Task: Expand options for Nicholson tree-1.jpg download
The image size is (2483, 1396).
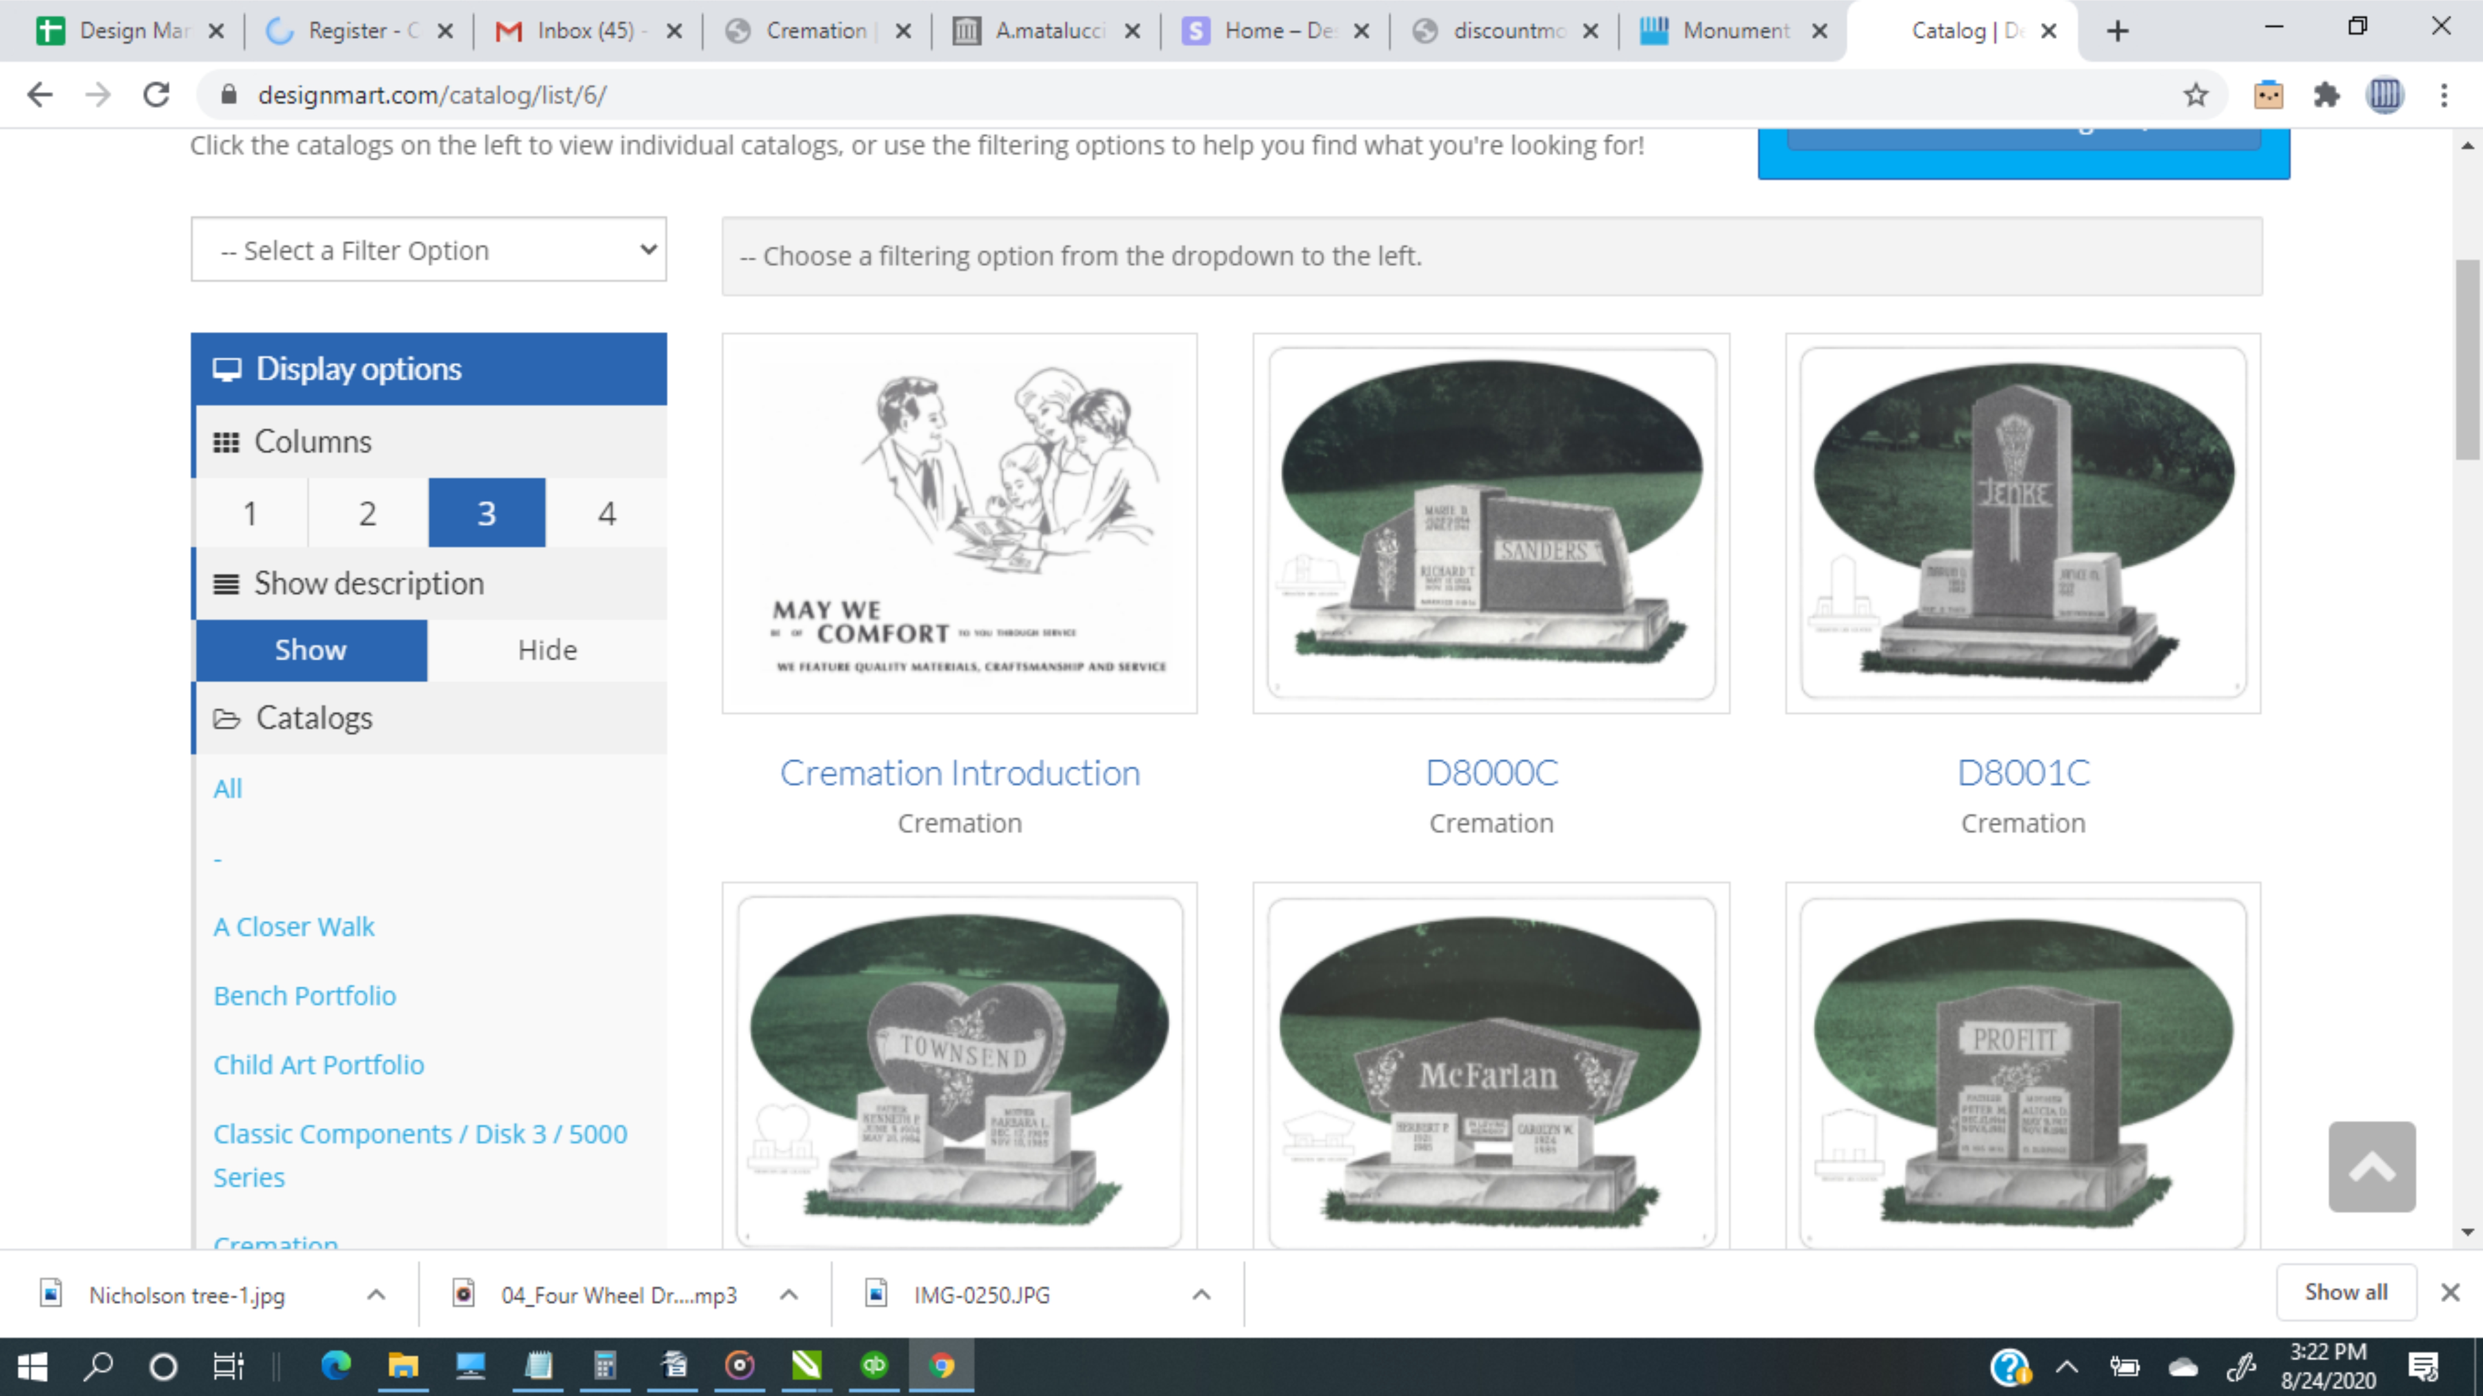Action: 376,1294
